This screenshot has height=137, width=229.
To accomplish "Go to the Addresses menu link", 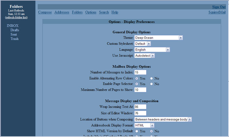I will 62,12.
